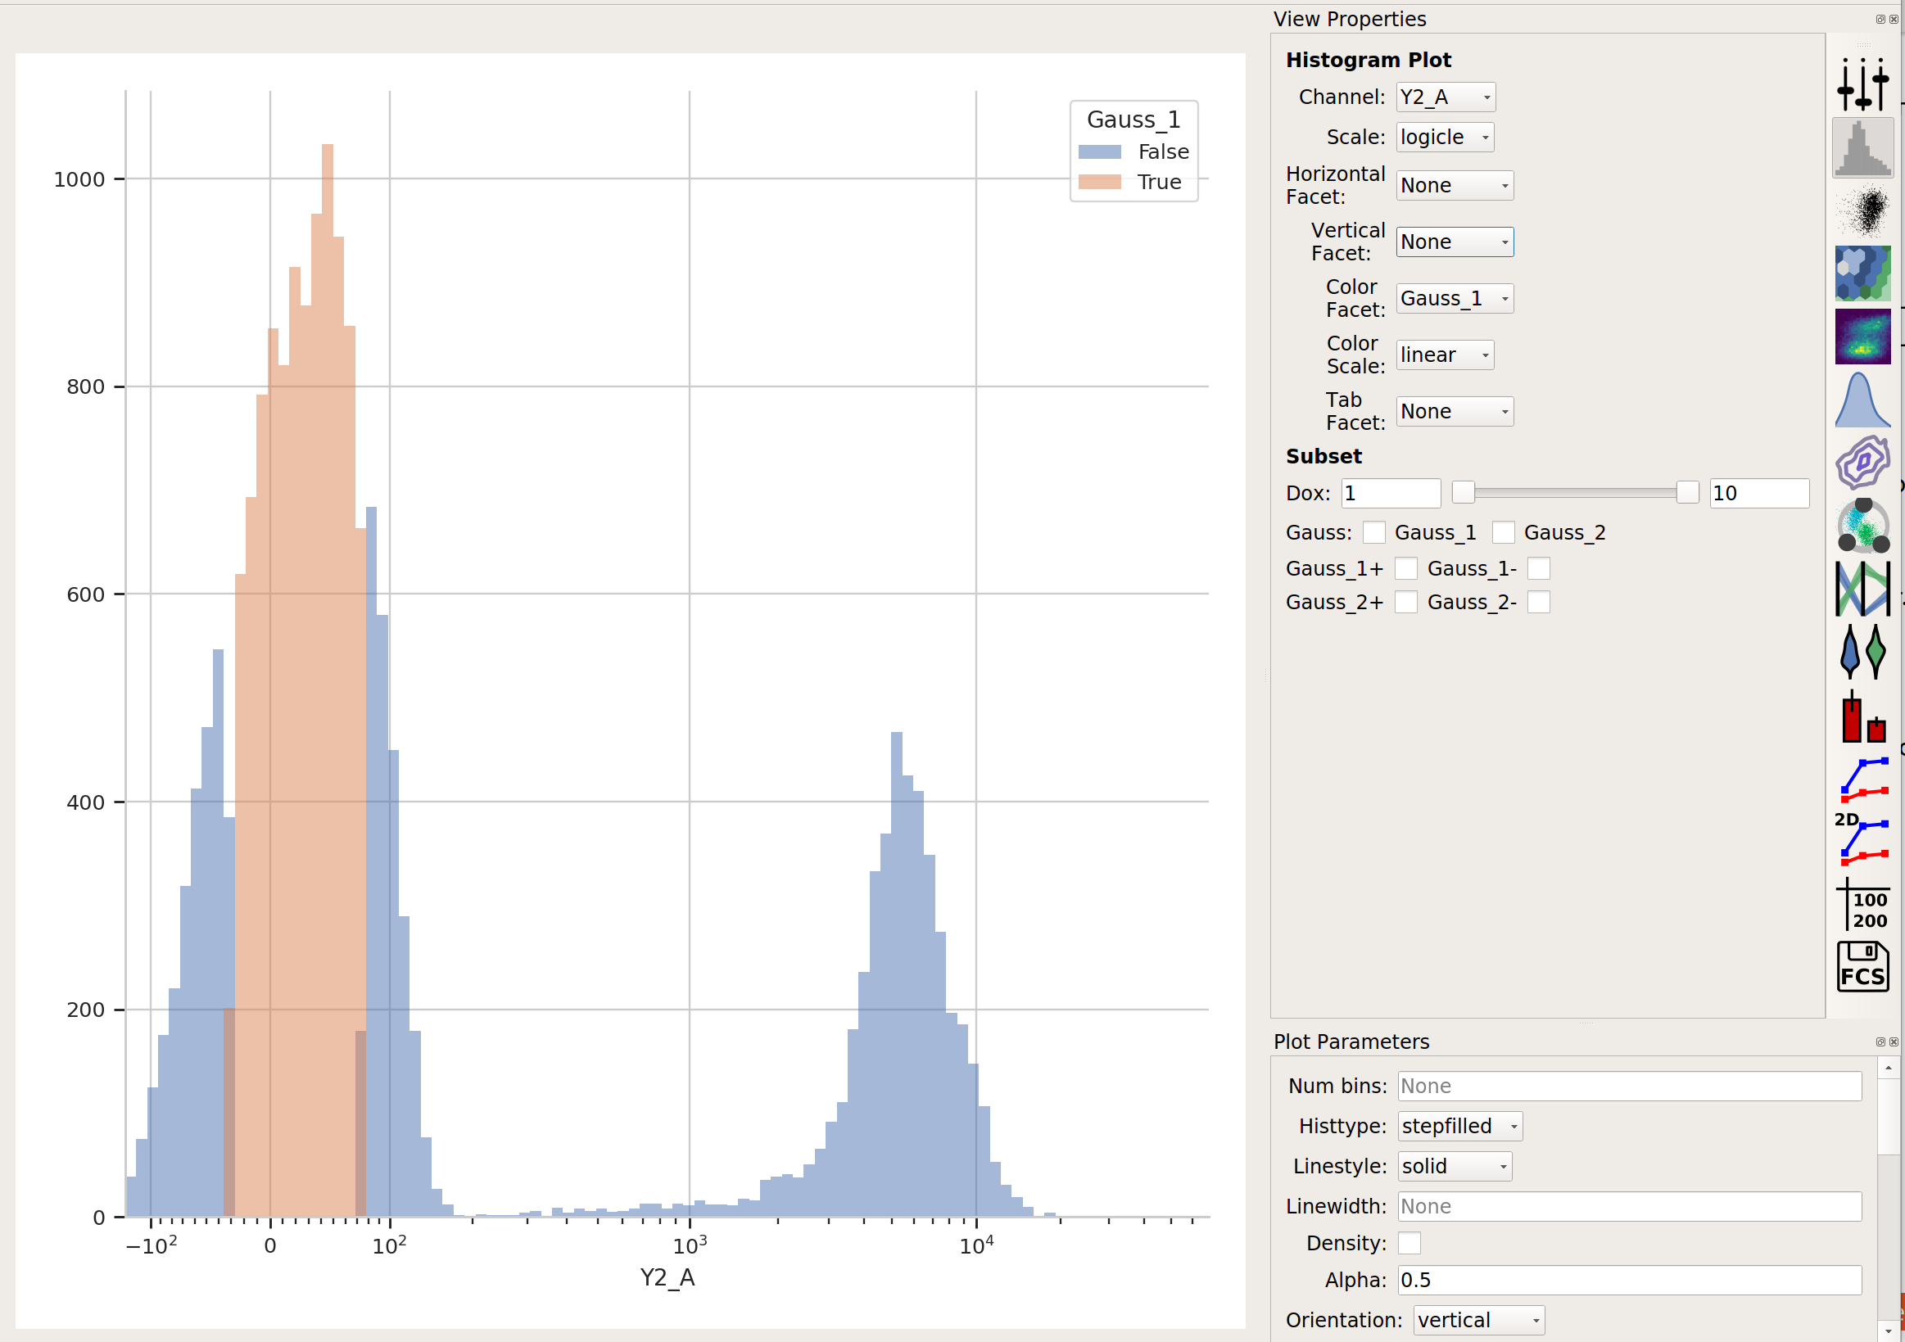
Task: Select the Parallel coordinates plot icon
Action: click(1862, 589)
